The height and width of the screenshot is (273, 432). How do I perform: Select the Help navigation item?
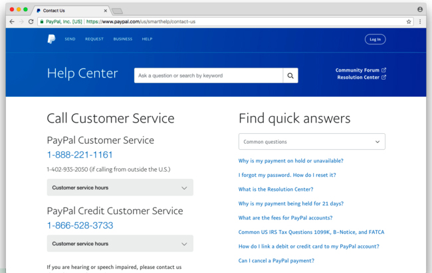(147, 39)
